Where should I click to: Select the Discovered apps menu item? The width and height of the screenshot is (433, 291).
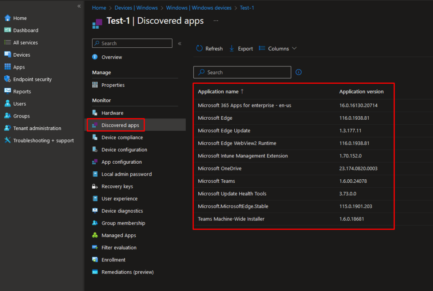pyautogui.click(x=135, y=125)
